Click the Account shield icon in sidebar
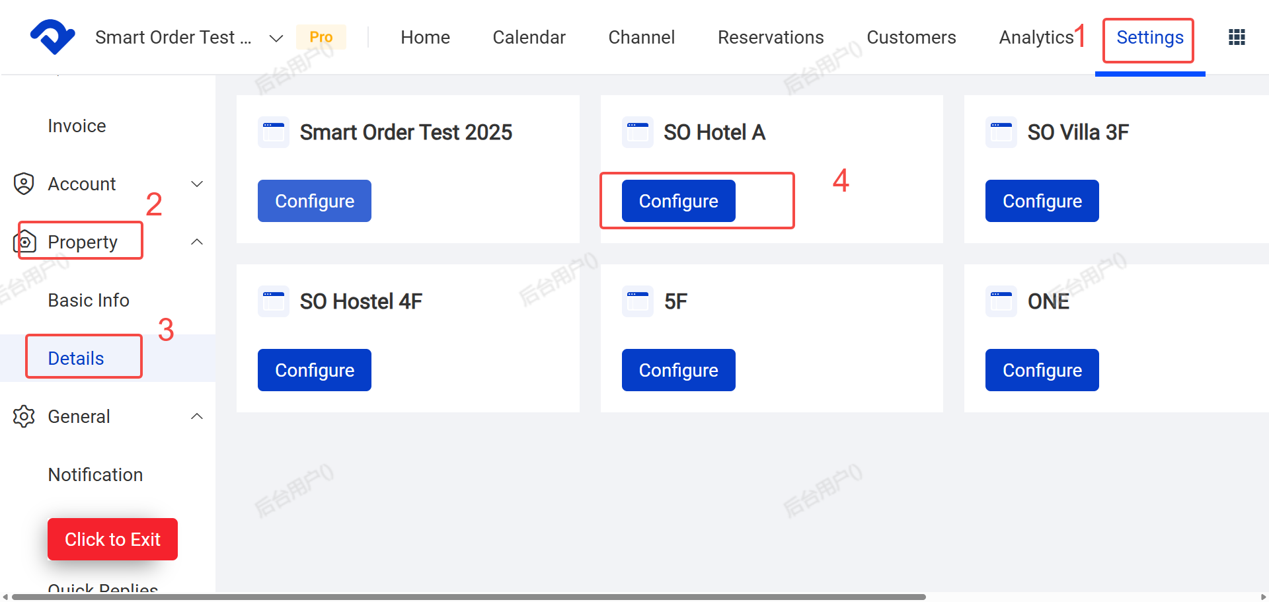Viewport: 1269px width, 602px height. [24, 184]
